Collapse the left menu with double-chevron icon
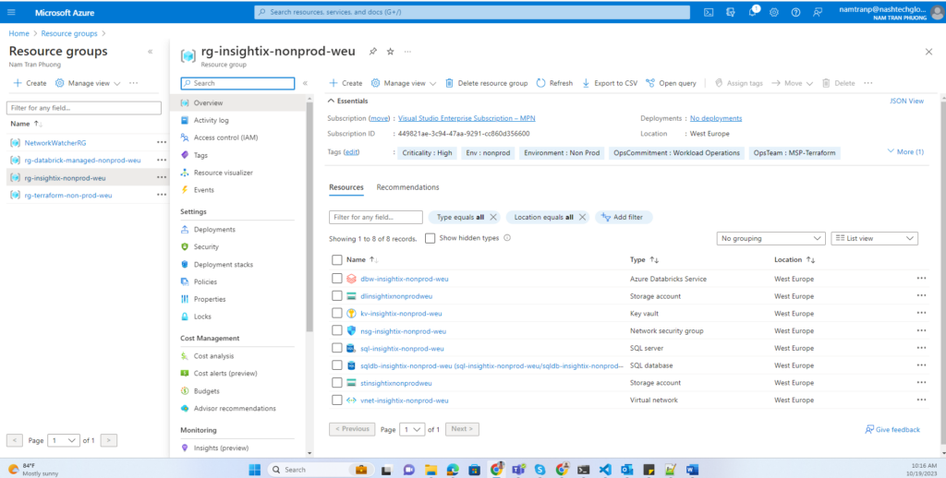Screen dimensions: 946x478 305,83
